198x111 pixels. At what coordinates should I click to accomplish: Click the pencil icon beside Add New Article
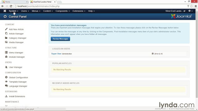tap(6, 29)
